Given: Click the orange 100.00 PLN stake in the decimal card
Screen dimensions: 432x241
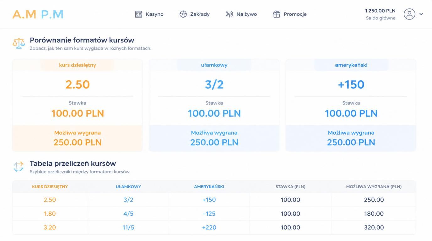Looking at the screenshot, I should tap(78, 113).
